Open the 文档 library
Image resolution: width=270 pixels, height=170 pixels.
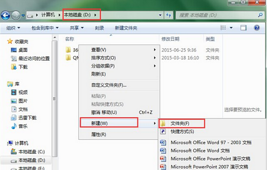[x=19, y=109]
